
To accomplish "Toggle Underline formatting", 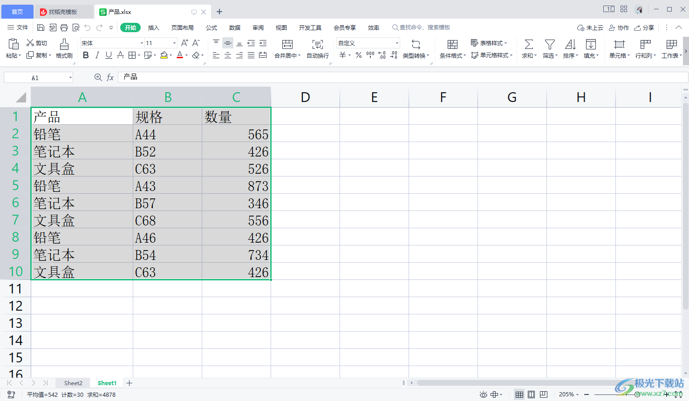I will click(x=109, y=55).
